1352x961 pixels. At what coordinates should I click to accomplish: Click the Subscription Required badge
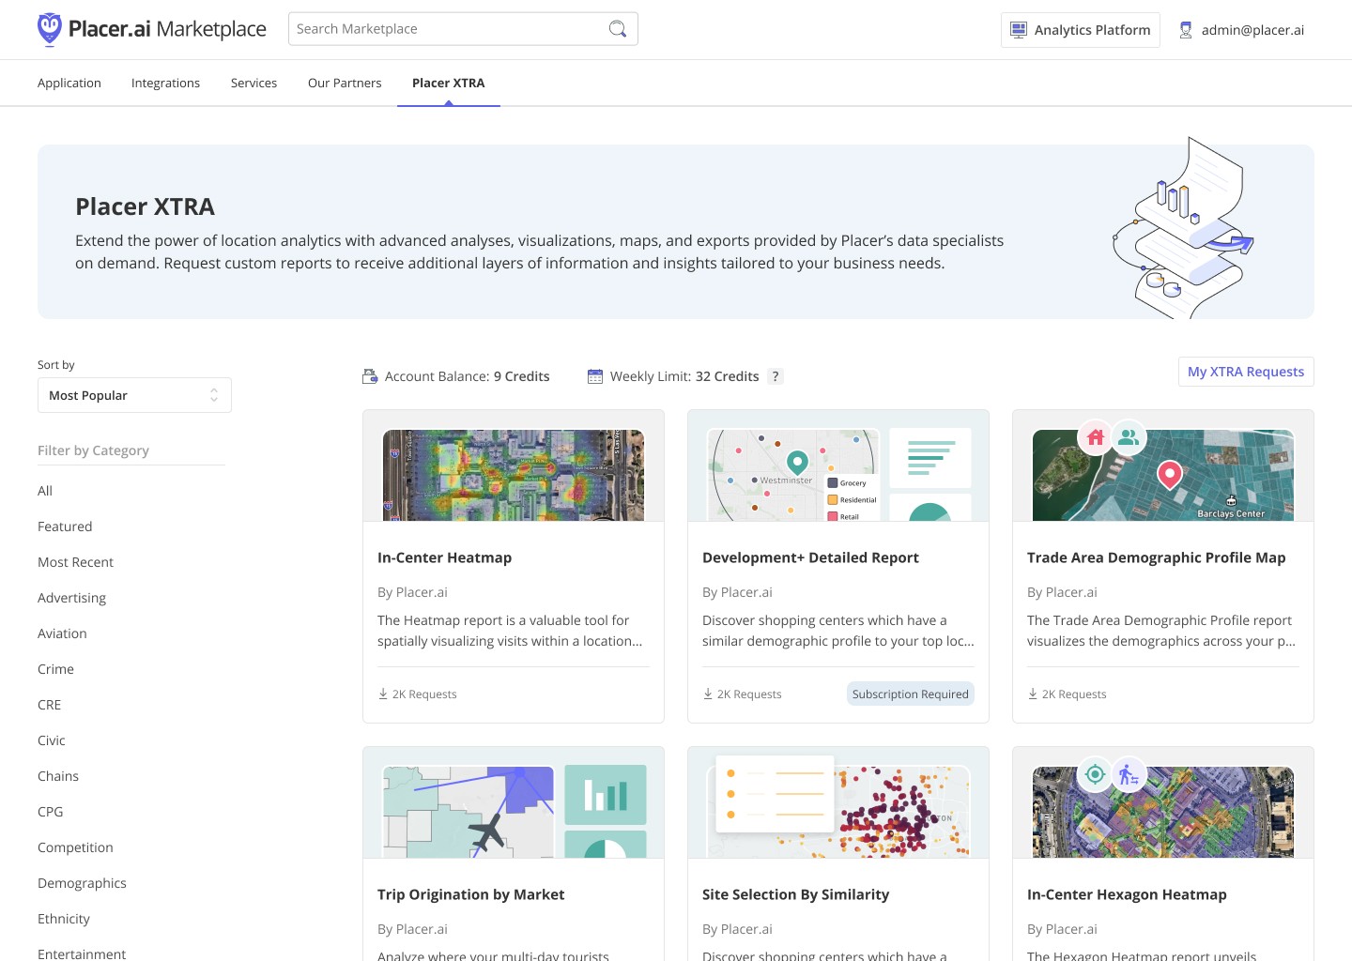[911, 694]
